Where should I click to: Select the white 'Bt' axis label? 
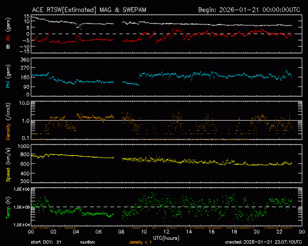click(8, 46)
